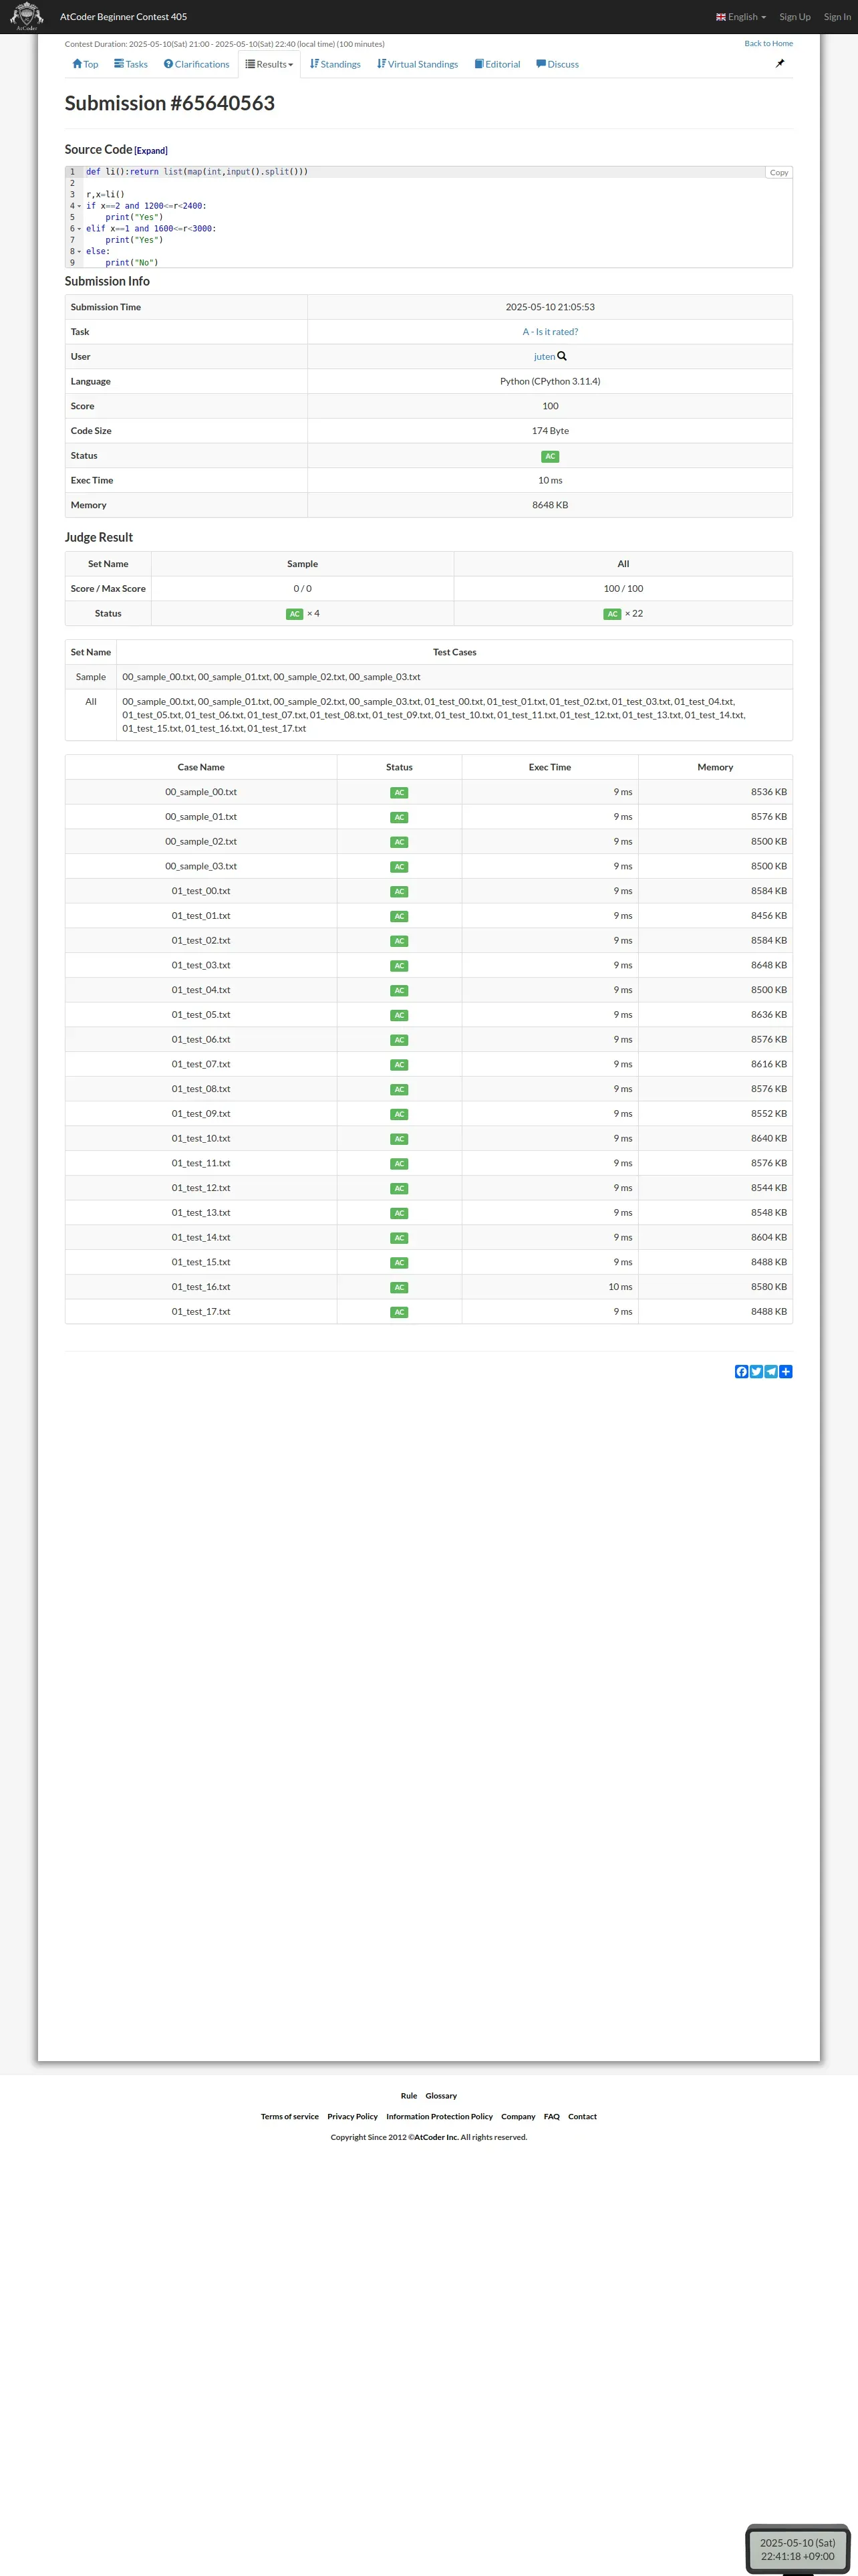View the Virtual Standings tab
This screenshot has width=858, height=2576.
[x=418, y=64]
